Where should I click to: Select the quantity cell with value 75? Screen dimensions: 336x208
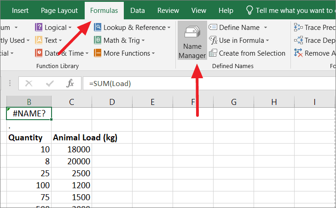29,197
